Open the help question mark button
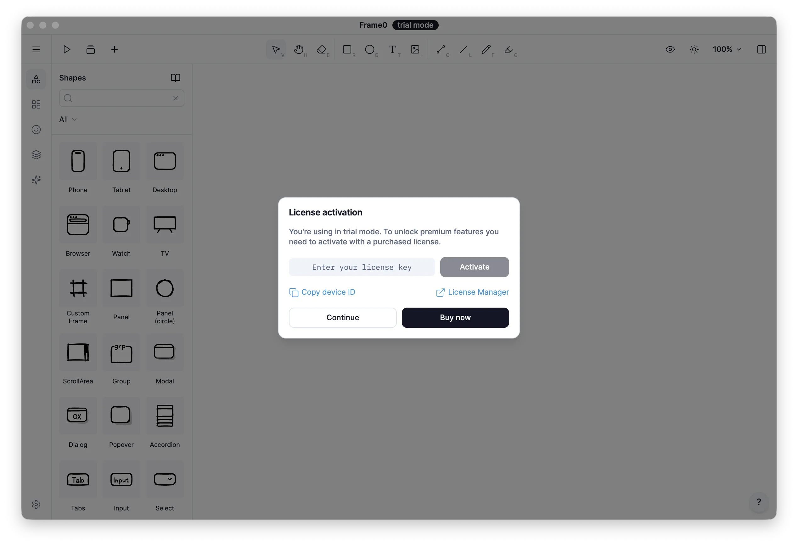798x546 pixels. pos(759,501)
